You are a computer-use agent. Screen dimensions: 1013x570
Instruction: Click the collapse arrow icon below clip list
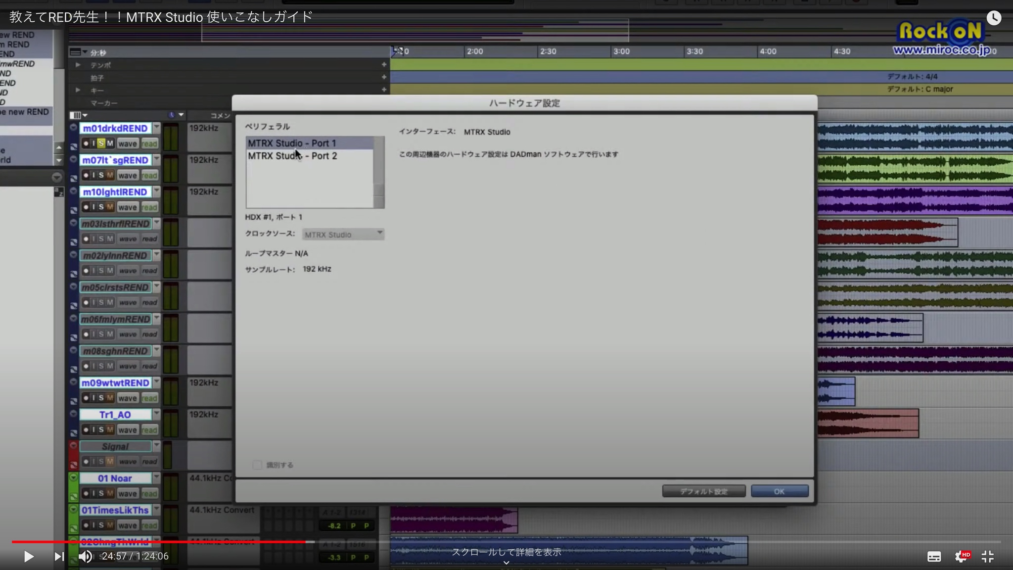[x=56, y=177]
